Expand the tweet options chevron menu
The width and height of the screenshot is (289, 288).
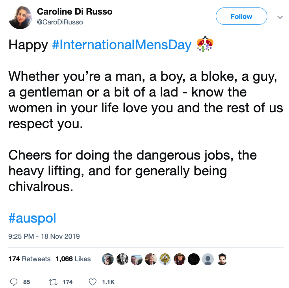pos(280,17)
